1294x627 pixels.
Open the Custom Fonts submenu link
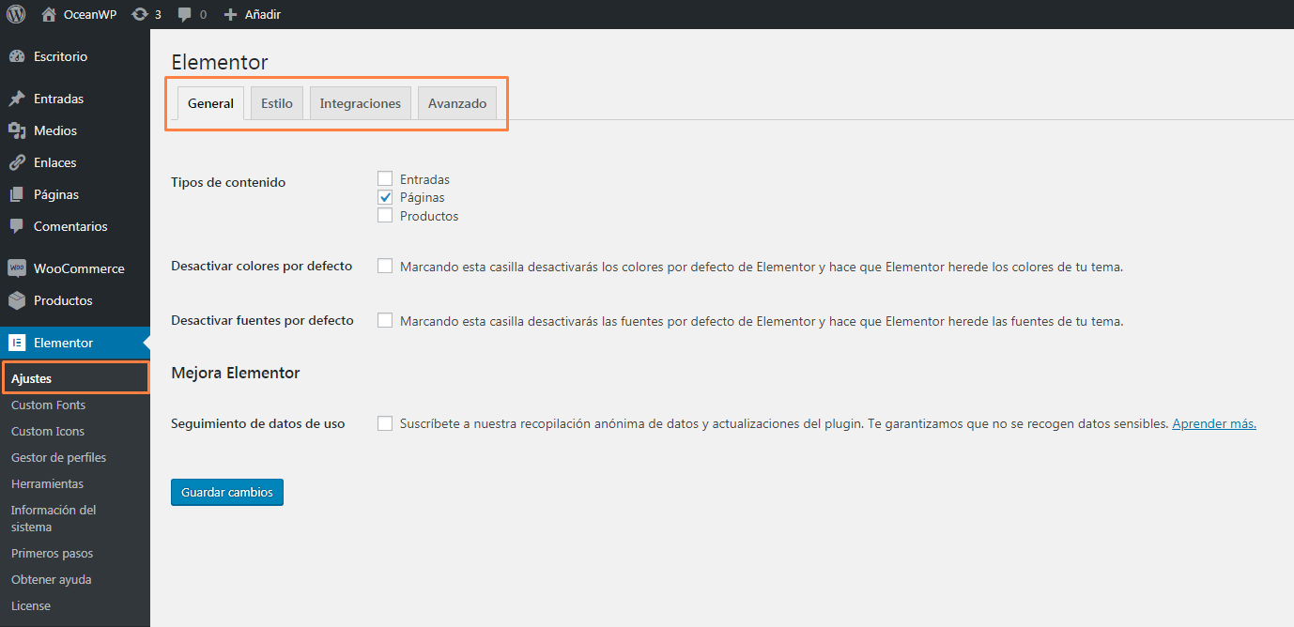click(x=48, y=405)
